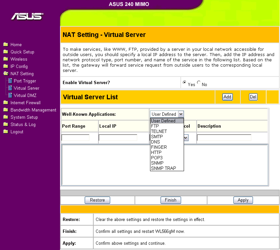Choose SNMP TRAP from the applications list

coord(167,168)
